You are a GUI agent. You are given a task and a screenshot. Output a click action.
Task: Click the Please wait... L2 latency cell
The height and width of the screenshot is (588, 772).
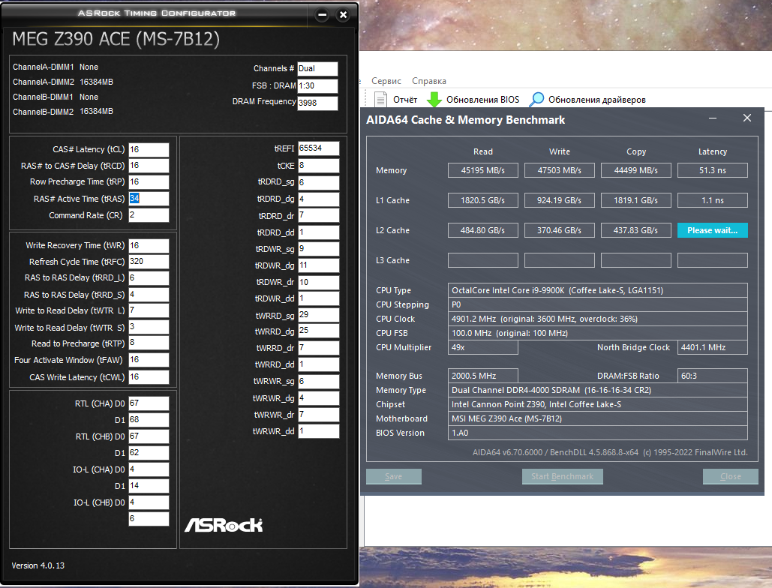click(x=713, y=230)
